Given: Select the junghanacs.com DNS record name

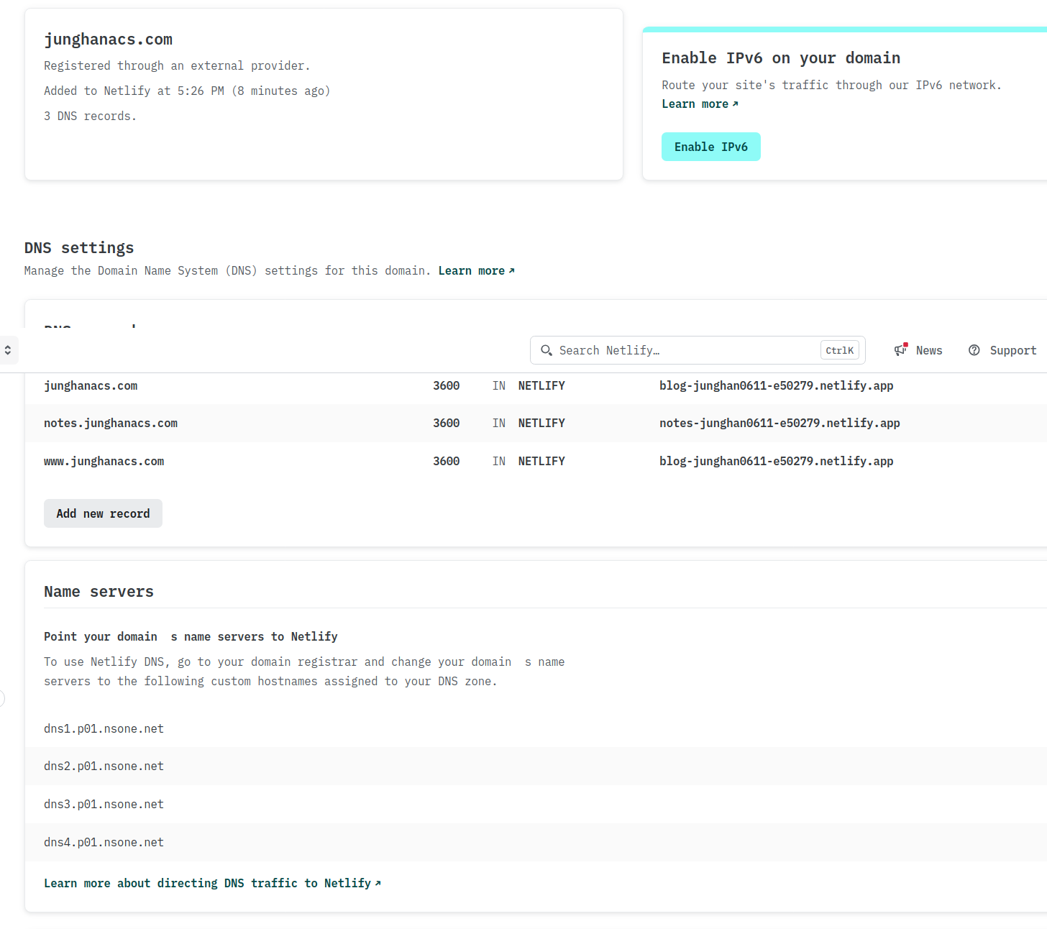Looking at the screenshot, I should point(91,385).
